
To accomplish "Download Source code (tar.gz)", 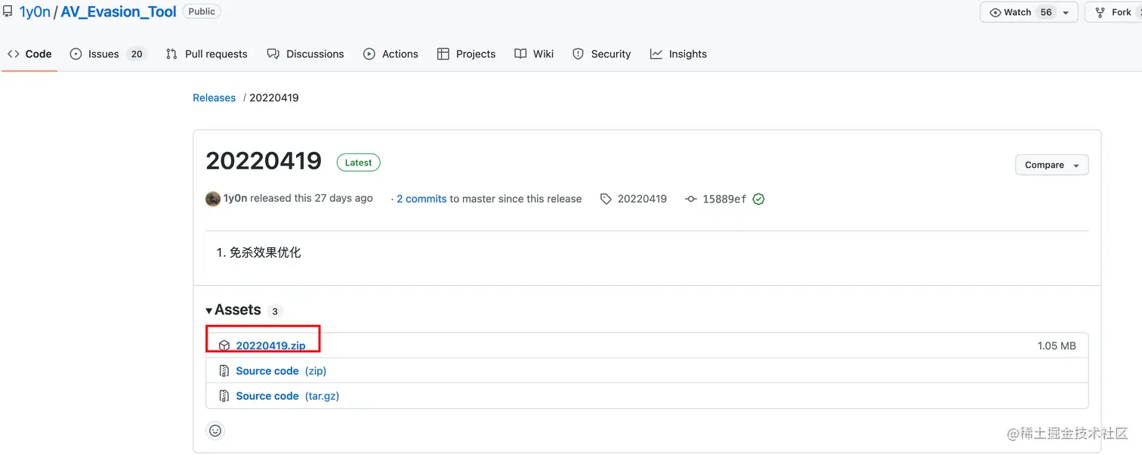I will click(x=288, y=395).
